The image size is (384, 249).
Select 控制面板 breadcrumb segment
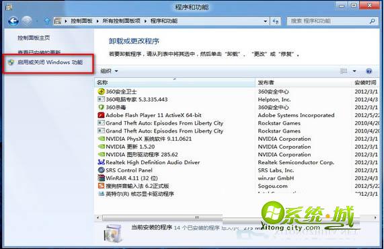coord(81,21)
